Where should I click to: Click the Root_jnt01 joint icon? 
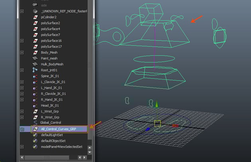pos(35,70)
